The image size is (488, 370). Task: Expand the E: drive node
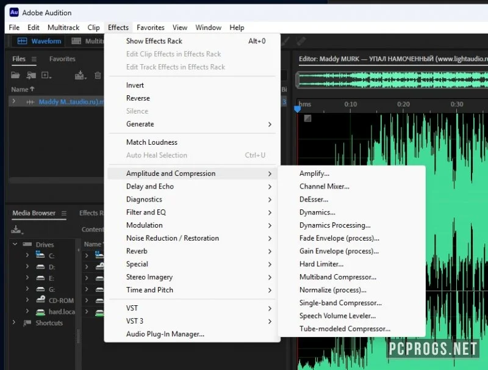click(27, 277)
